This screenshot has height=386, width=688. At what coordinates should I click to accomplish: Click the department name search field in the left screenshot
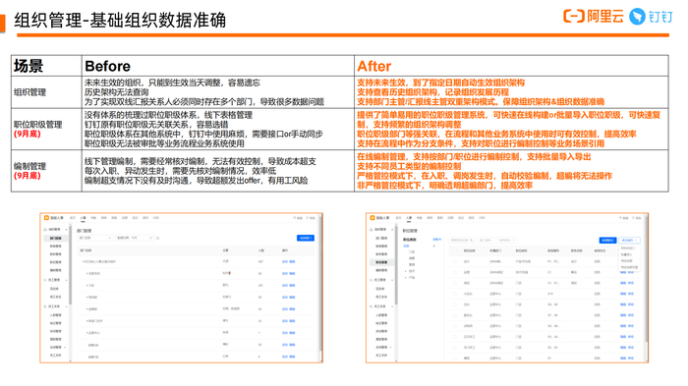(95, 238)
